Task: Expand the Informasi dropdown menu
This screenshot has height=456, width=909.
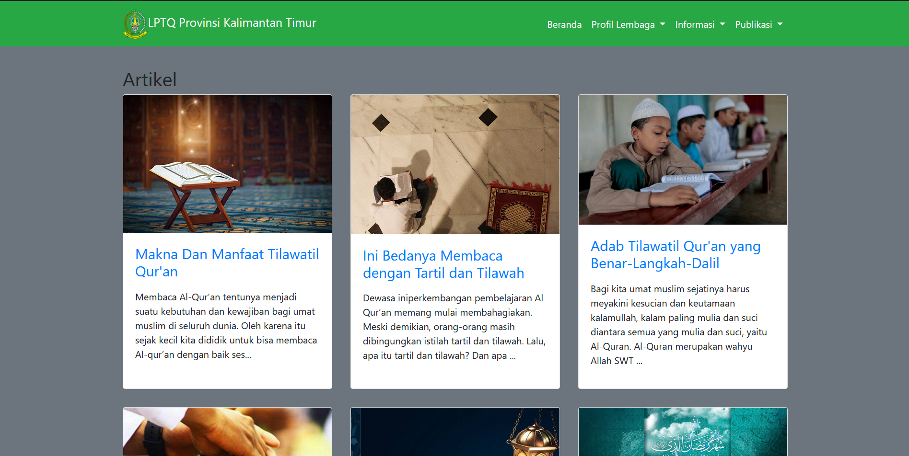Action: click(699, 24)
